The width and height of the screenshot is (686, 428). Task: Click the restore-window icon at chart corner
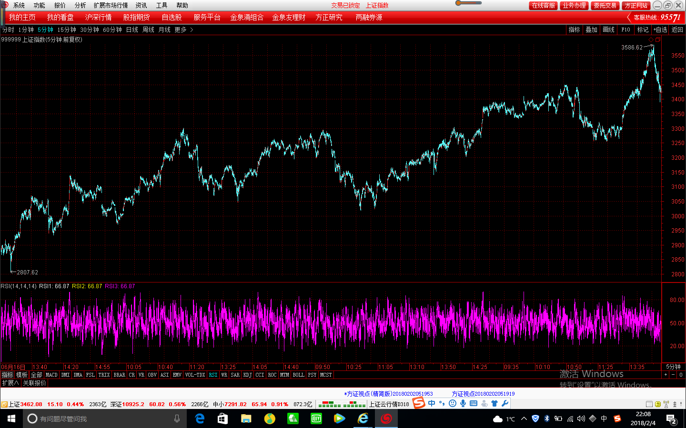tap(658, 39)
